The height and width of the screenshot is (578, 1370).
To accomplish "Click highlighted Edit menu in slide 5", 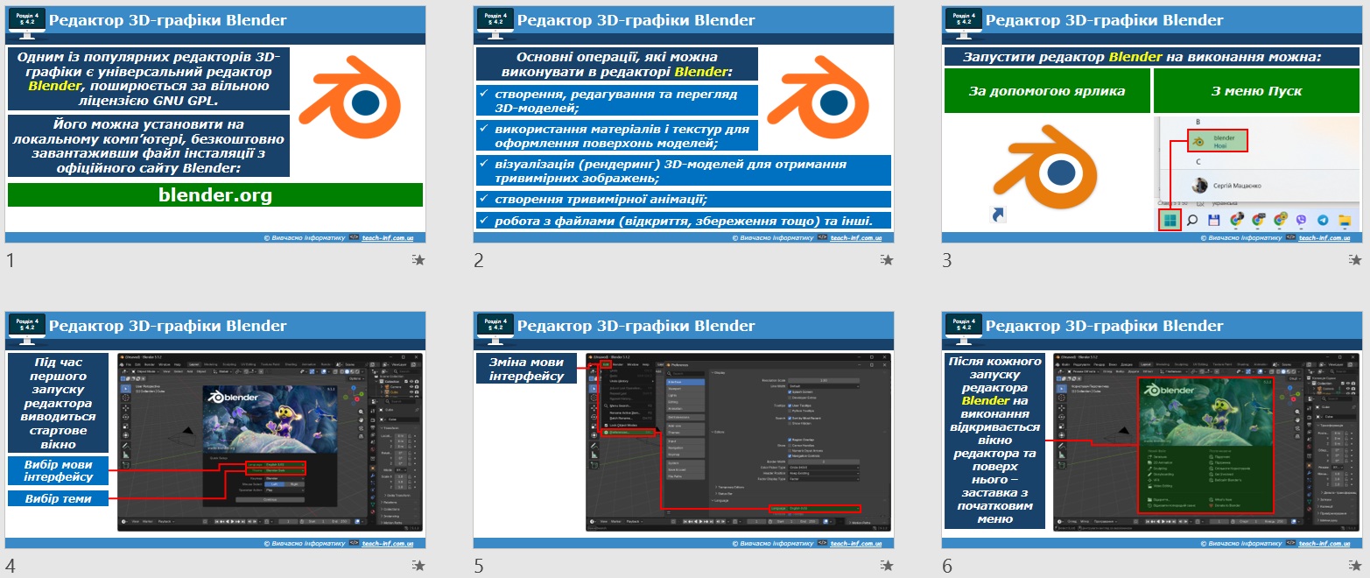I will point(605,364).
